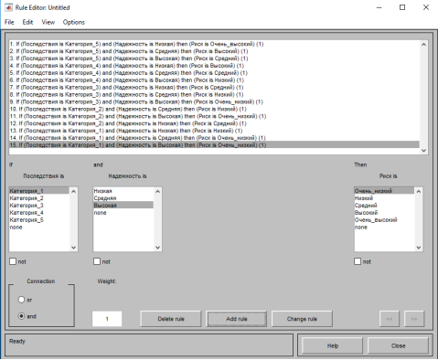This screenshot has width=438, height=360.
Task: Open the View menu
Action: coord(48,22)
